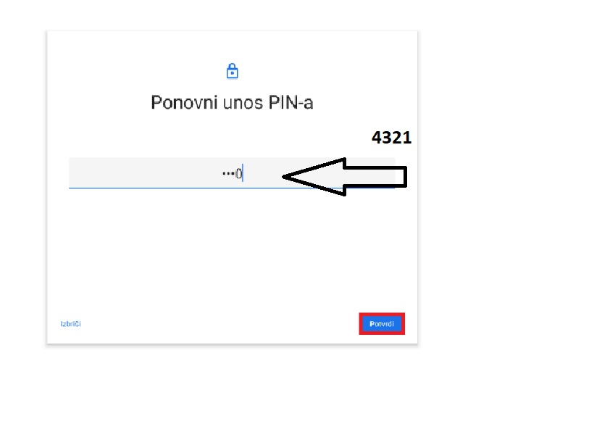The image size is (610, 445).
Task: Clear the entry using Izbriši link
Action: coord(70,324)
